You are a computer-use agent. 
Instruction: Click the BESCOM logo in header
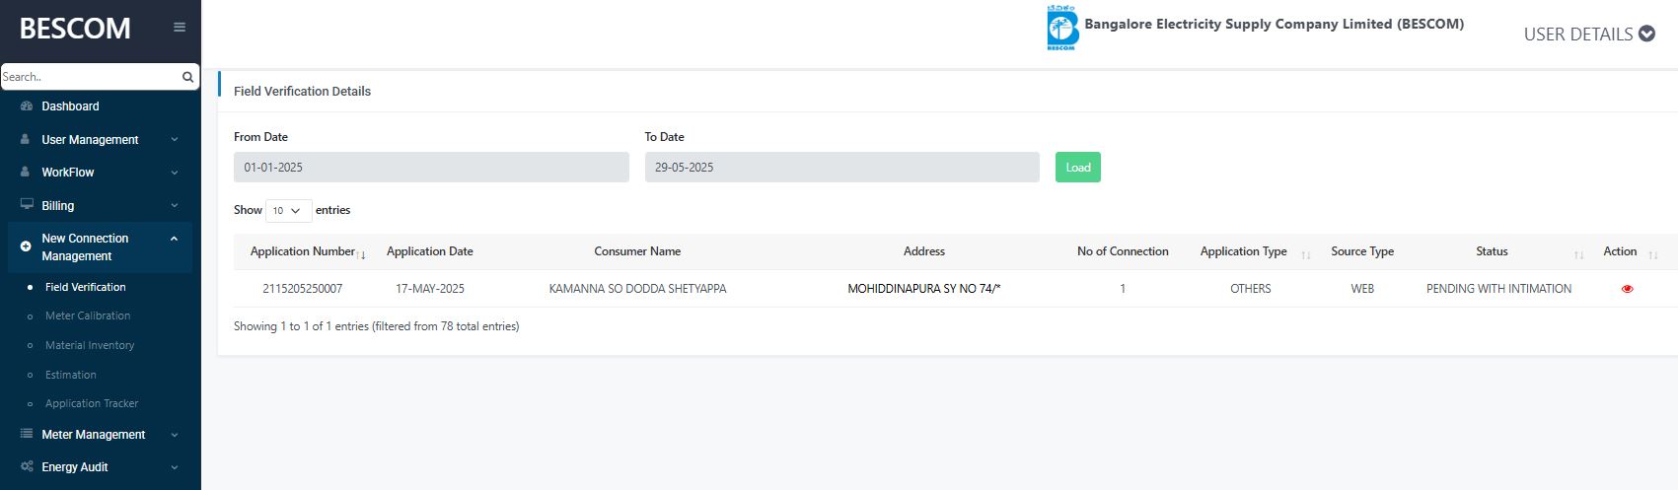pos(1062,28)
